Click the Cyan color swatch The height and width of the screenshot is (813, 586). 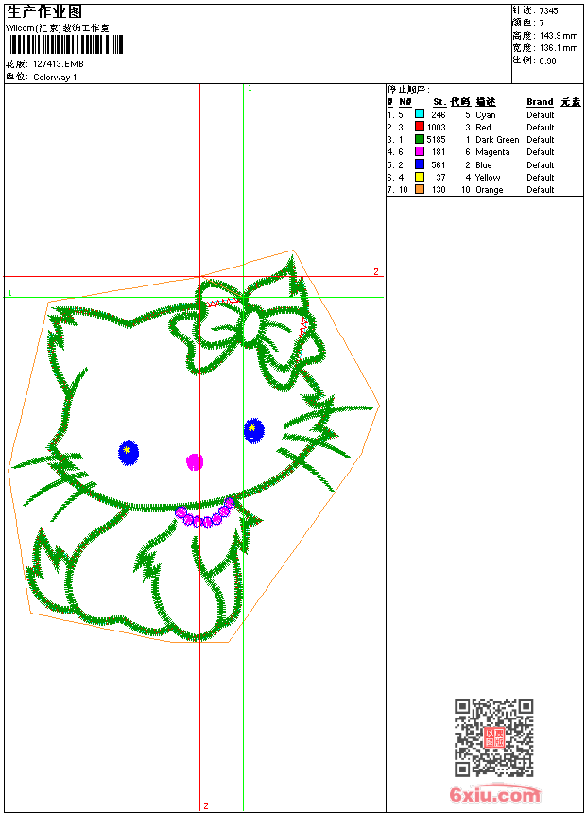[420, 114]
